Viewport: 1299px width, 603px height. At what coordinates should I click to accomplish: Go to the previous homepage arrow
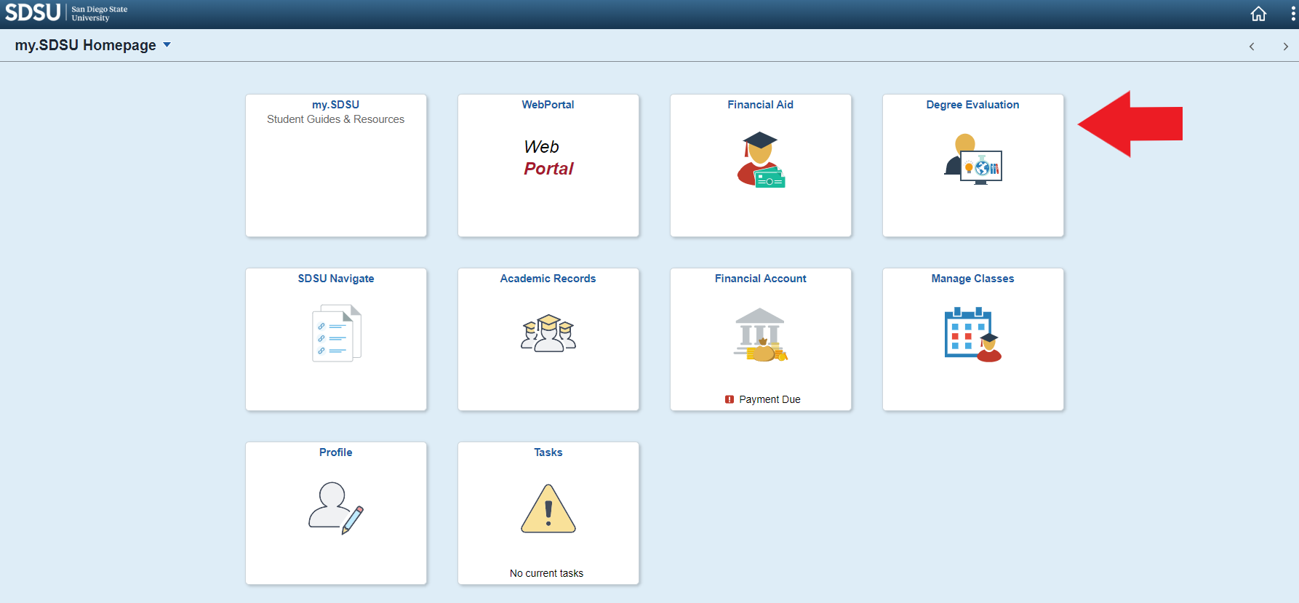pyautogui.click(x=1252, y=47)
